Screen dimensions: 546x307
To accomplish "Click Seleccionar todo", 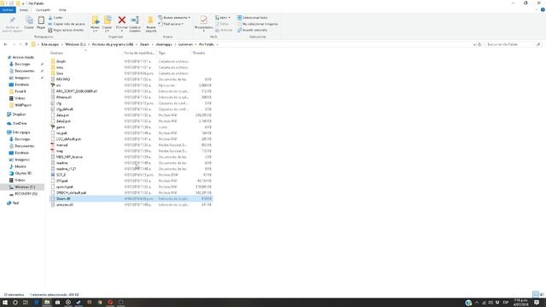I will pyautogui.click(x=253, y=18).
